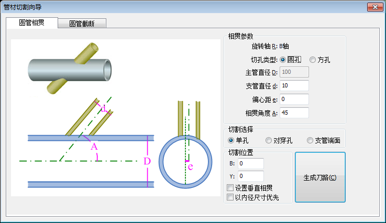Click the B cutting position field
This screenshot has width=386, height=223.
(x=250, y=163)
